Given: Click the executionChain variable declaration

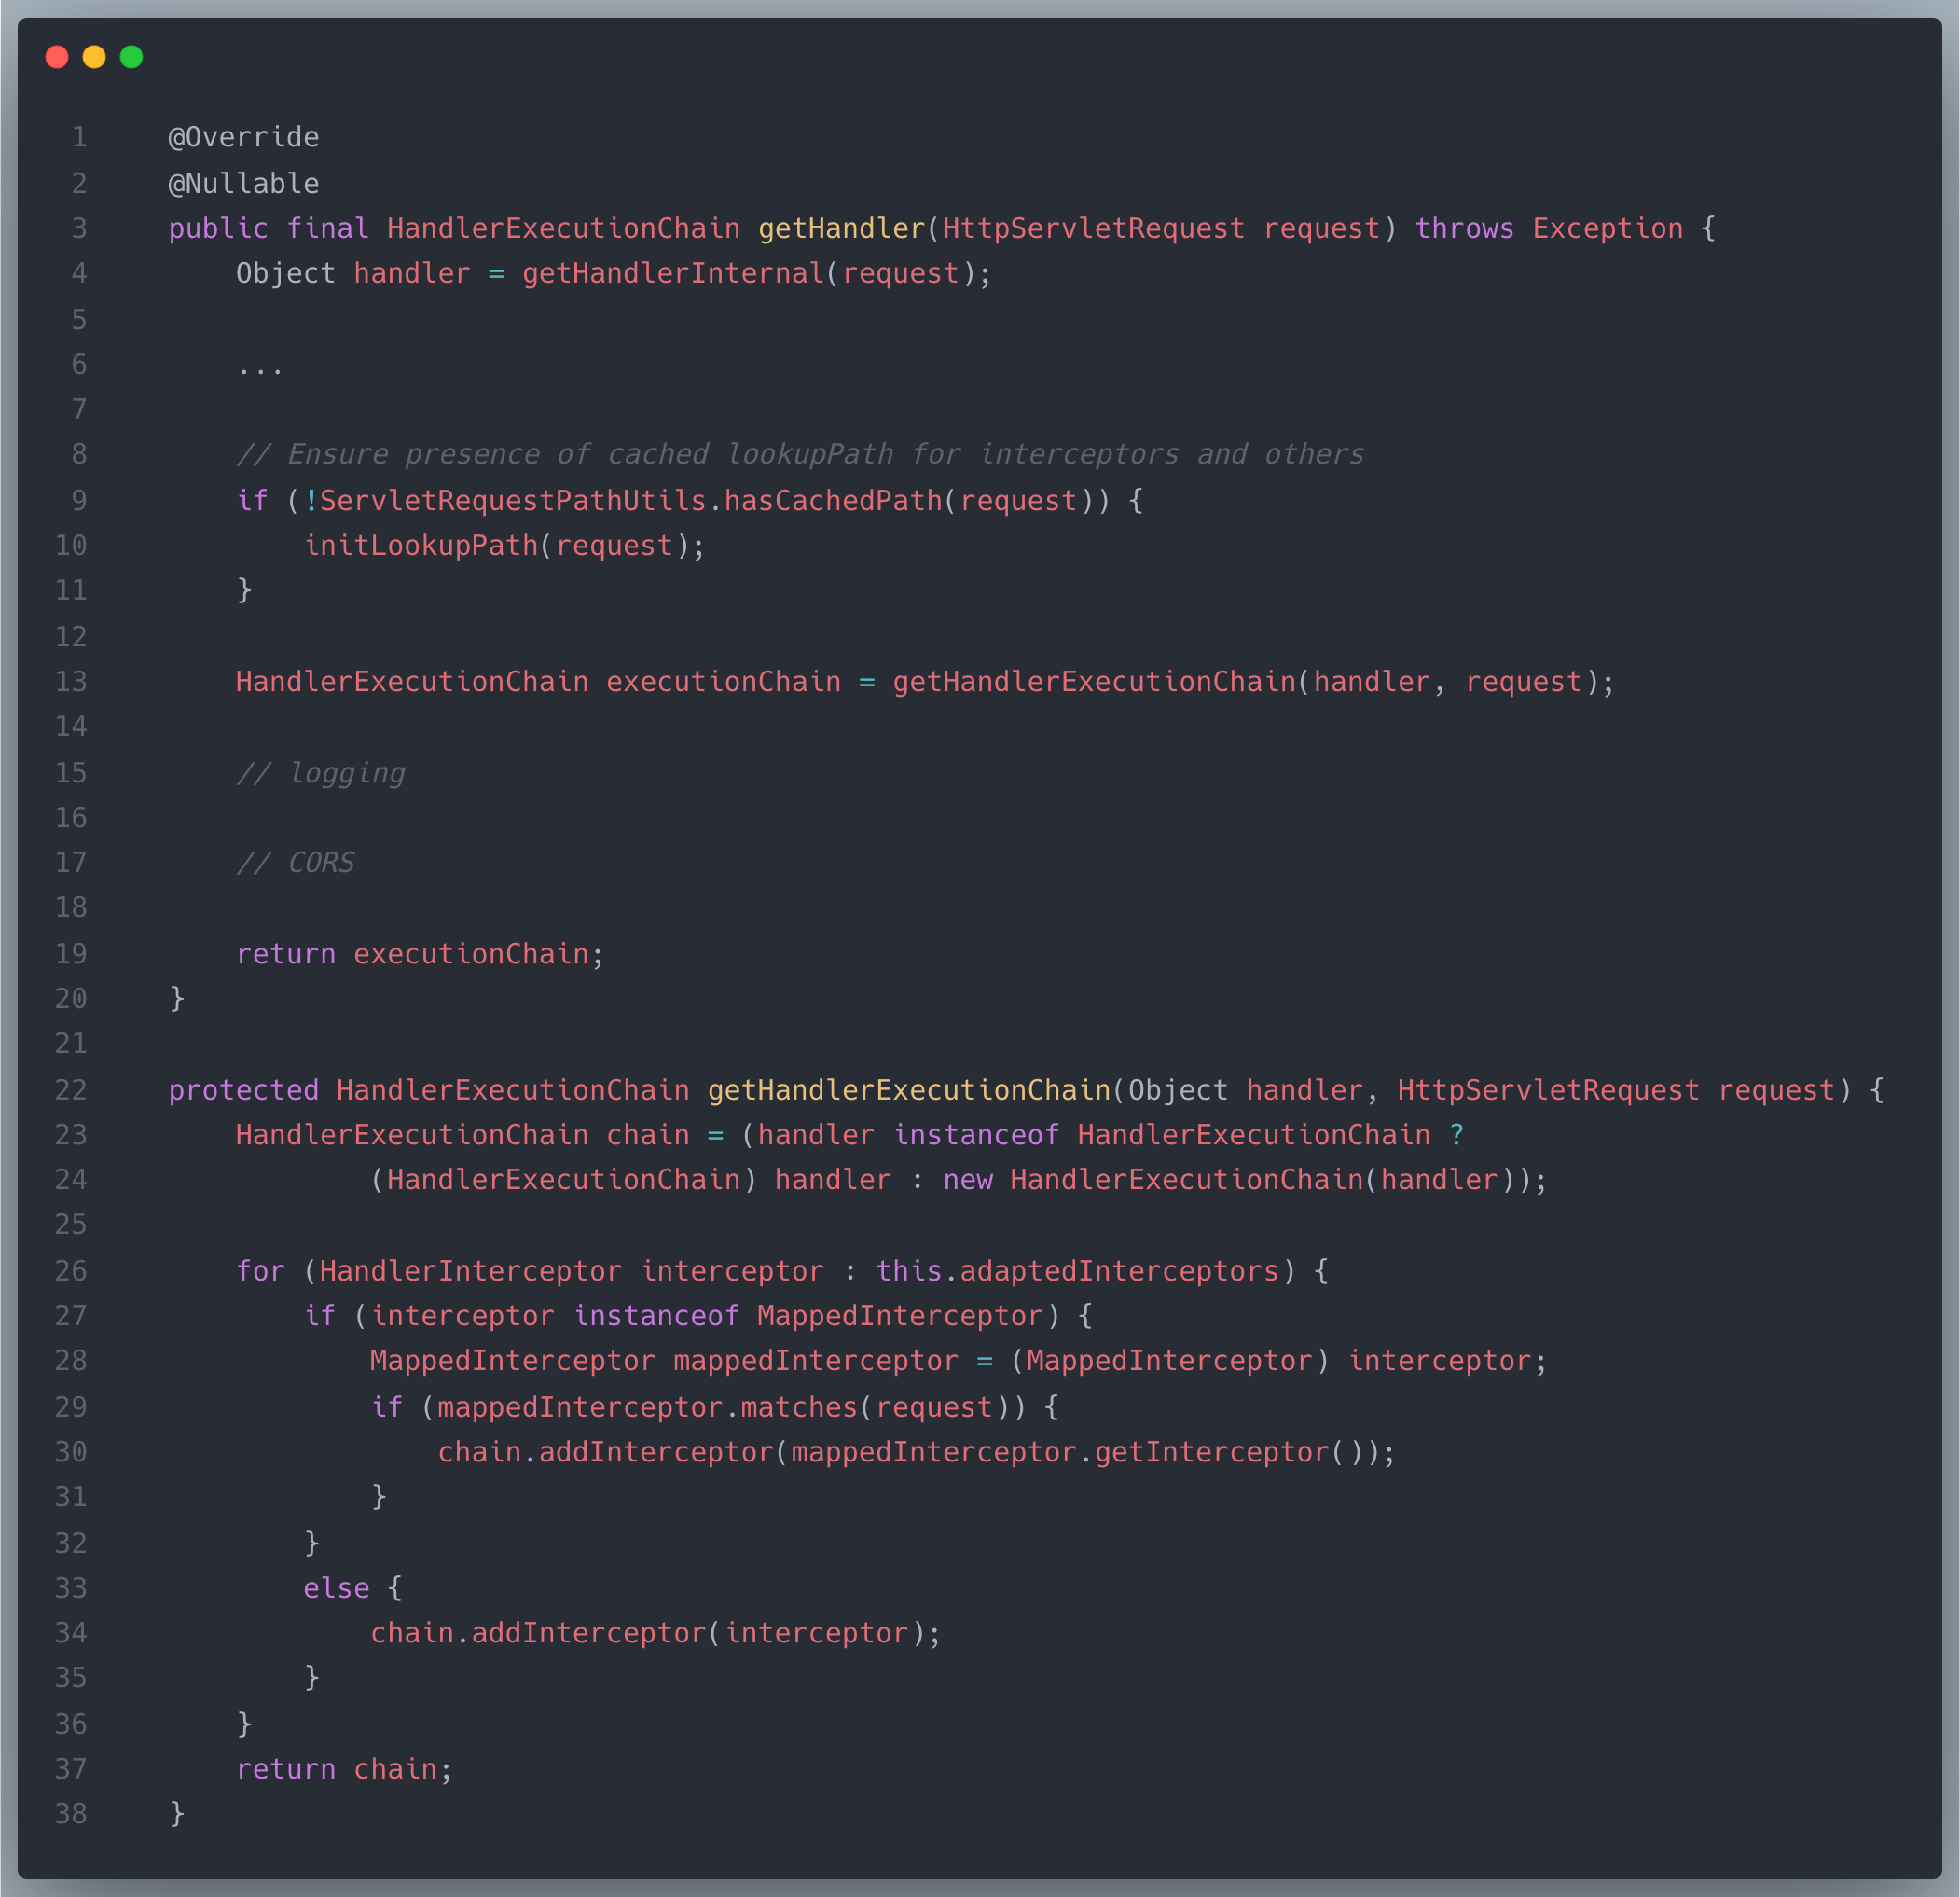Looking at the screenshot, I should [722, 682].
